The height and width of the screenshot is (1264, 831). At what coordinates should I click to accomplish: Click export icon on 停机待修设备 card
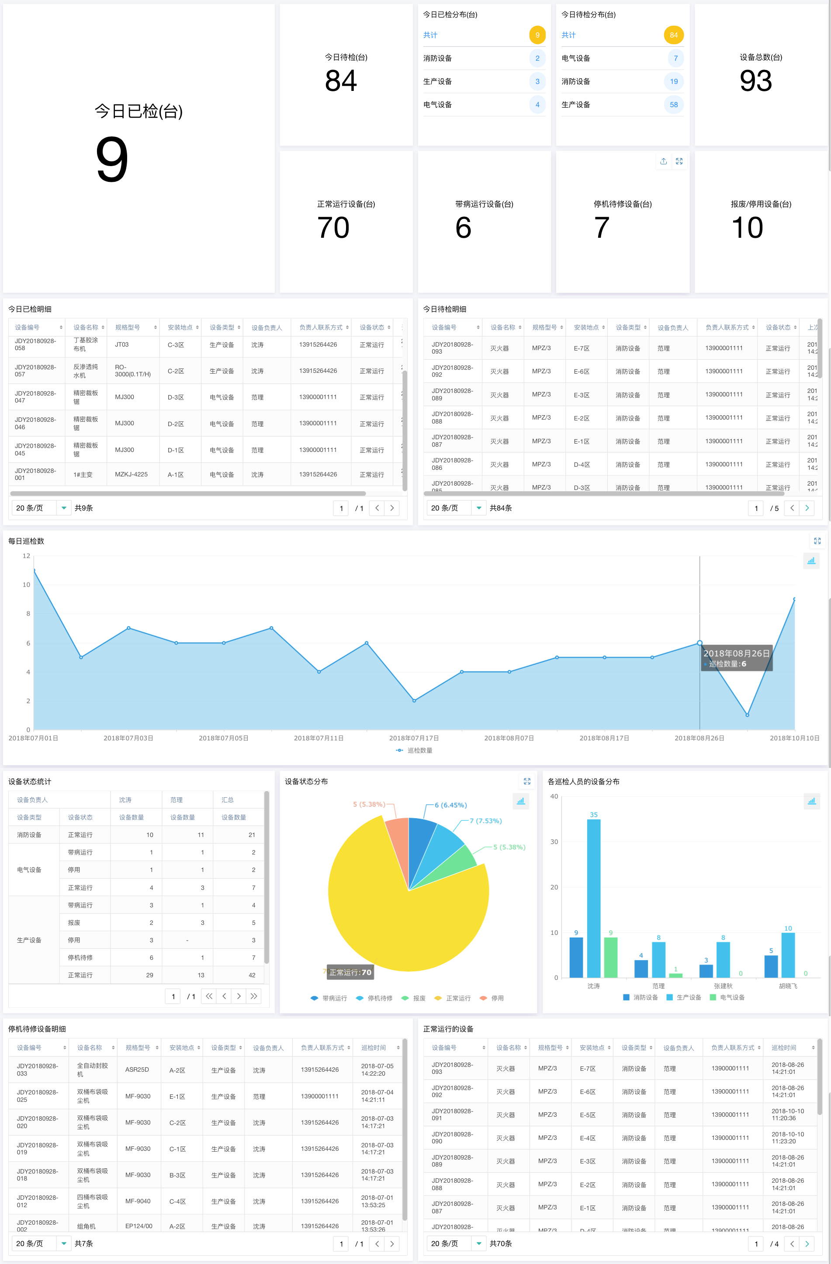663,161
